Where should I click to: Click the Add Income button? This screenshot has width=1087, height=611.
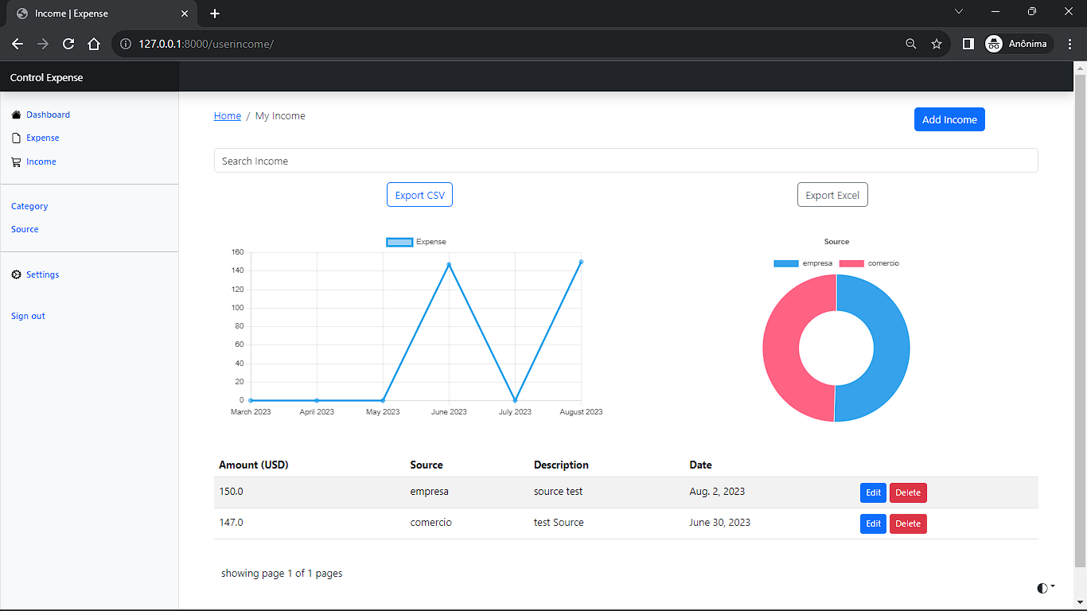pos(949,119)
